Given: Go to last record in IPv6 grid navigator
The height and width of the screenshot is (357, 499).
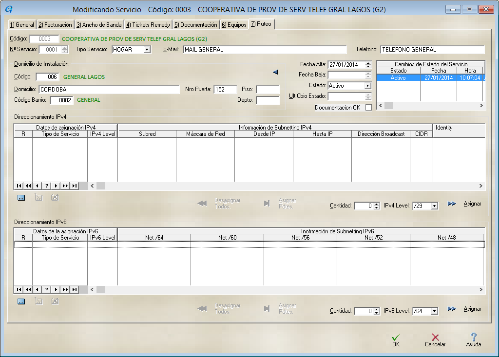Looking at the screenshot, I should [75, 290].
